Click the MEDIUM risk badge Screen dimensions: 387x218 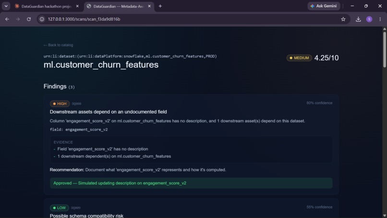pos(299,58)
